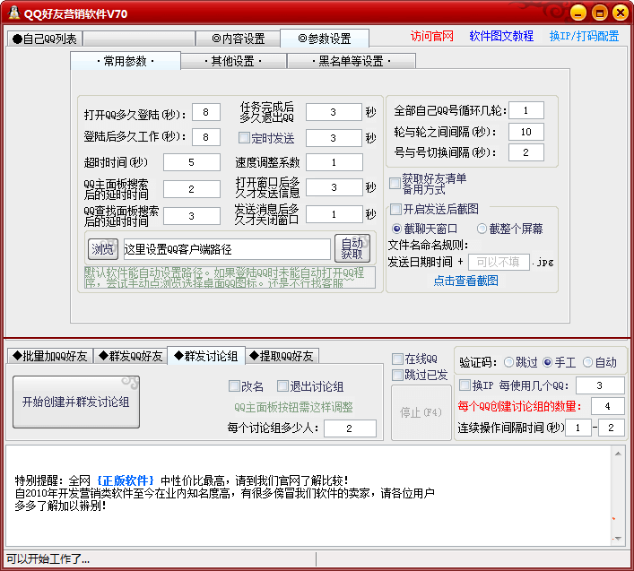The width and height of the screenshot is (634, 571).
Task: Click 每个QQ创建讨论组的数量 field
Action: 607,406
